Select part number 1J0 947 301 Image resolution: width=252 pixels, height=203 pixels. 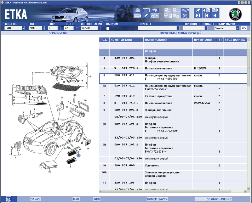124,58
